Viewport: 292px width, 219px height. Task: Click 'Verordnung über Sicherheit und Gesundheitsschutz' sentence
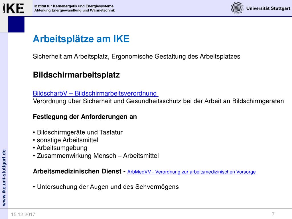click(158, 101)
